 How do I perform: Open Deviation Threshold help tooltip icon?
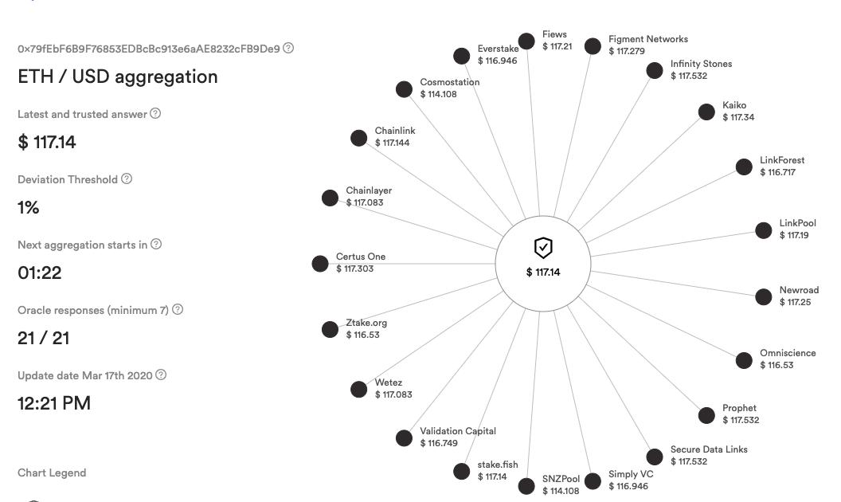tap(127, 178)
